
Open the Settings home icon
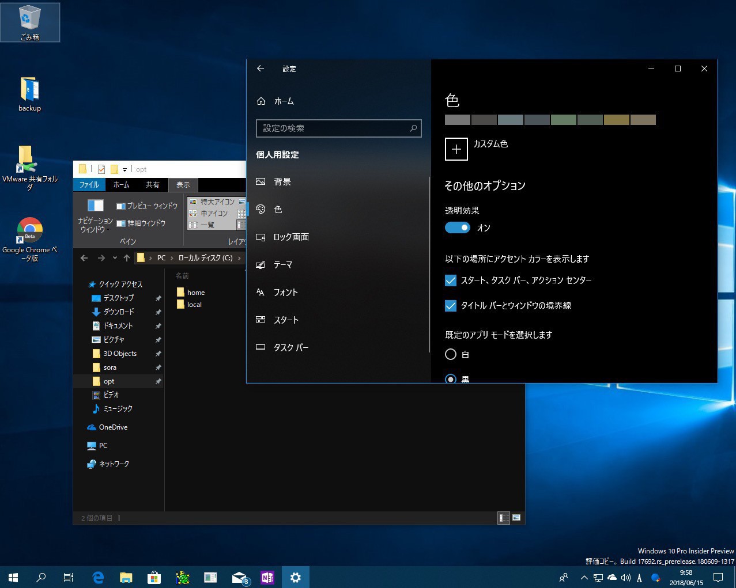pyautogui.click(x=261, y=101)
